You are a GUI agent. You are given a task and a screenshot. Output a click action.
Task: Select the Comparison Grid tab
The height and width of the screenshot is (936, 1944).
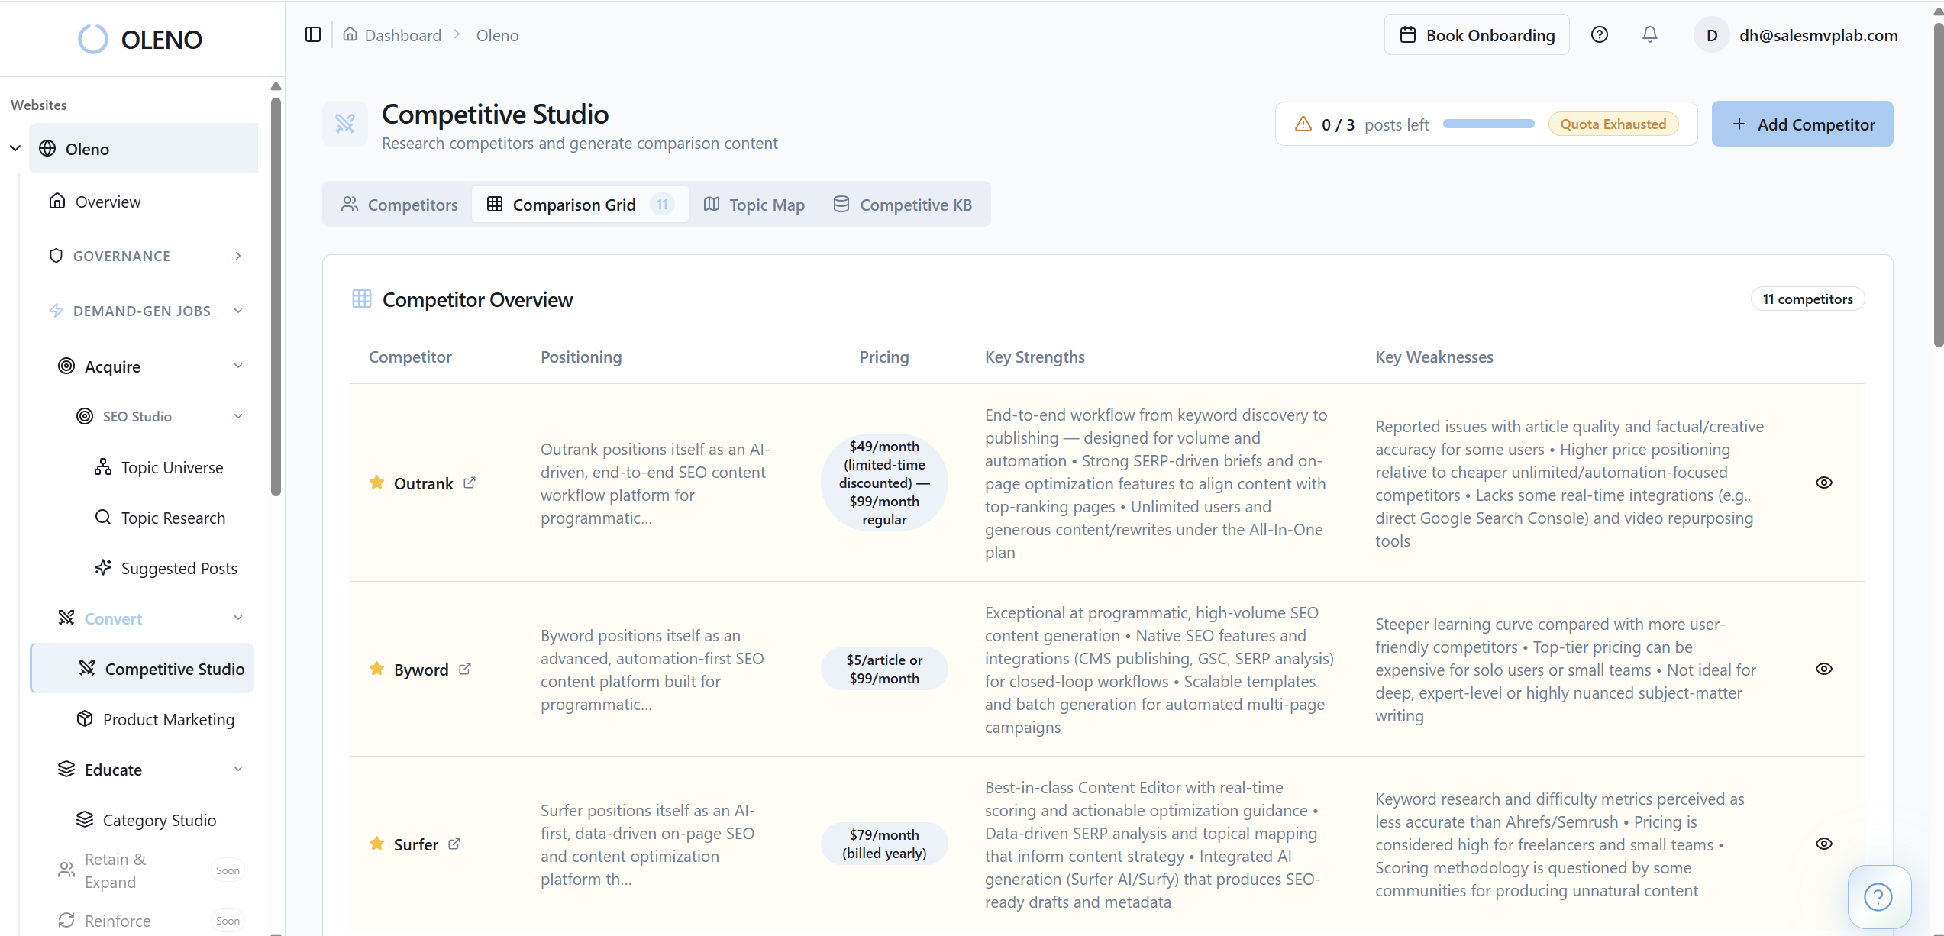pos(580,205)
